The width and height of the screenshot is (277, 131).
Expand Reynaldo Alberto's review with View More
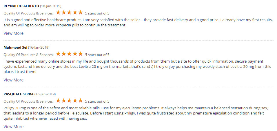click(x=14, y=33)
